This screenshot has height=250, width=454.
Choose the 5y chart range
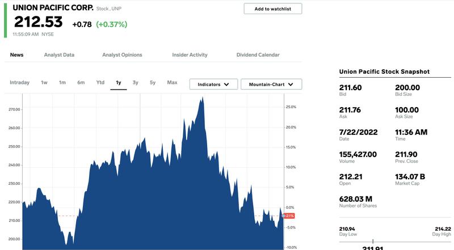pos(153,82)
